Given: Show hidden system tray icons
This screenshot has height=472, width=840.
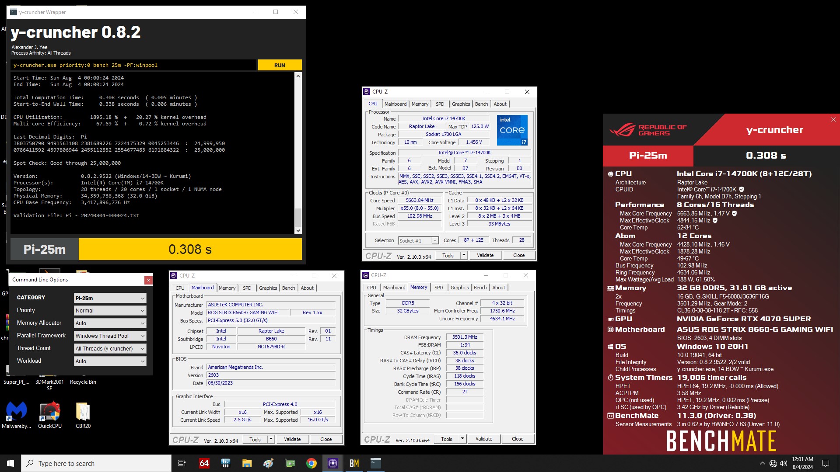Looking at the screenshot, I should point(763,463).
